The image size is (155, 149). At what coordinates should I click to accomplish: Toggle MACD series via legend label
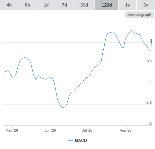81,140
